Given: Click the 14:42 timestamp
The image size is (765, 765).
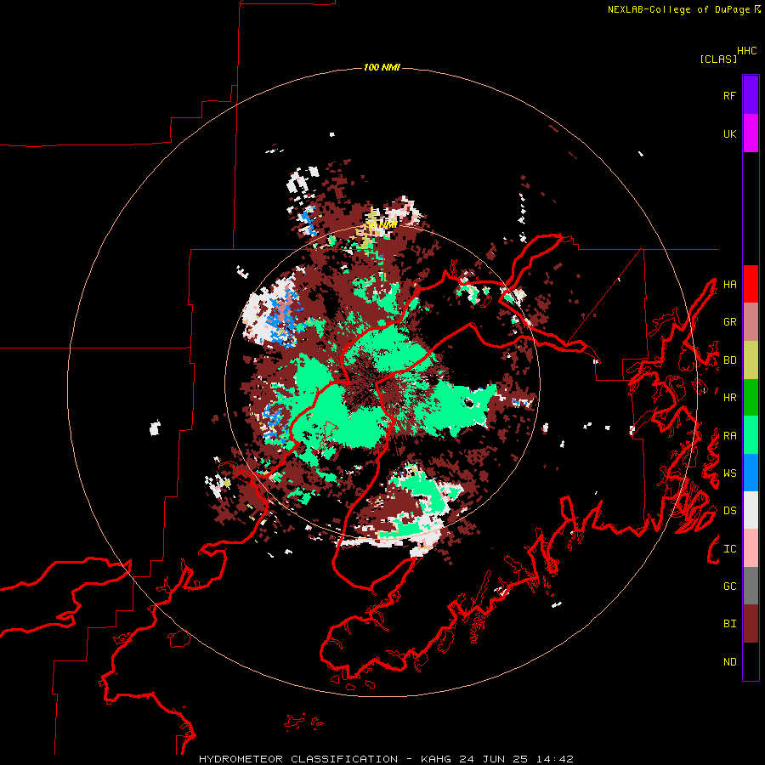Looking at the screenshot, I should (555, 759).
